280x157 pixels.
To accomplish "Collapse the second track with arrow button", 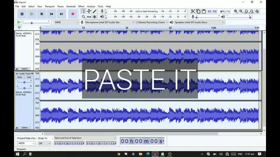I will click(x=17, y=127).
